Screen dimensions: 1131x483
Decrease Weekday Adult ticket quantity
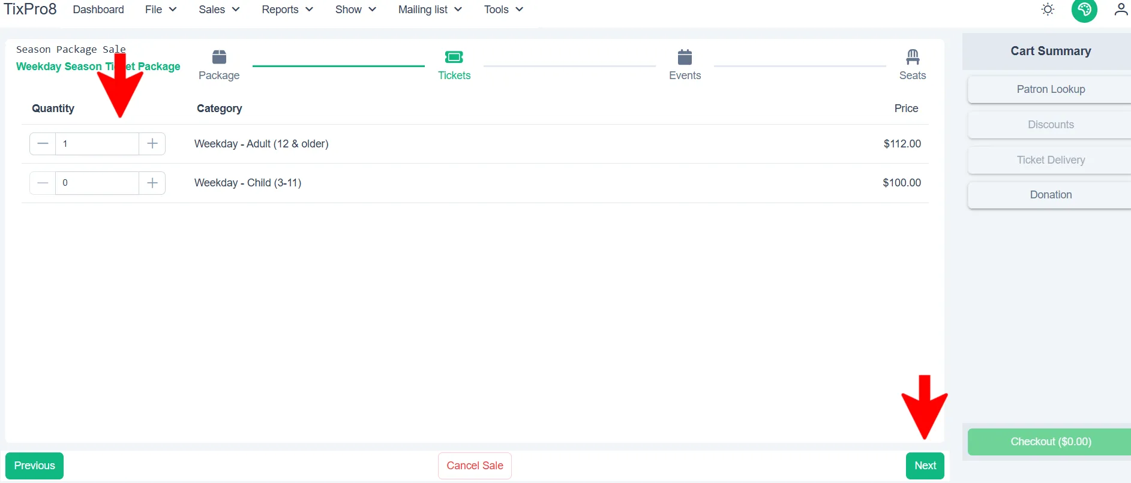point(43,144)
